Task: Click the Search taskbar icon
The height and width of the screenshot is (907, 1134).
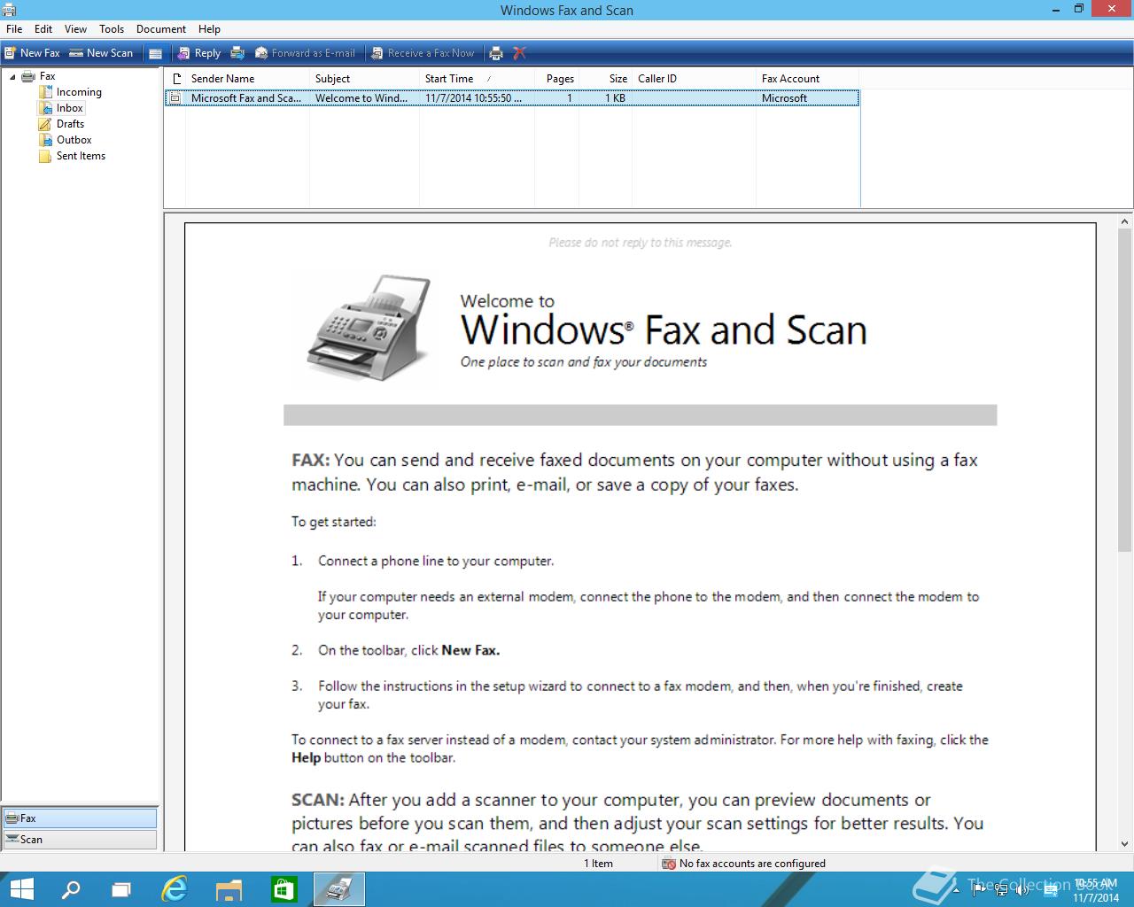Action: click(71, 889)
